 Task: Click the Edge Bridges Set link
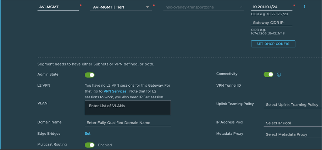(x=88, y=134)
